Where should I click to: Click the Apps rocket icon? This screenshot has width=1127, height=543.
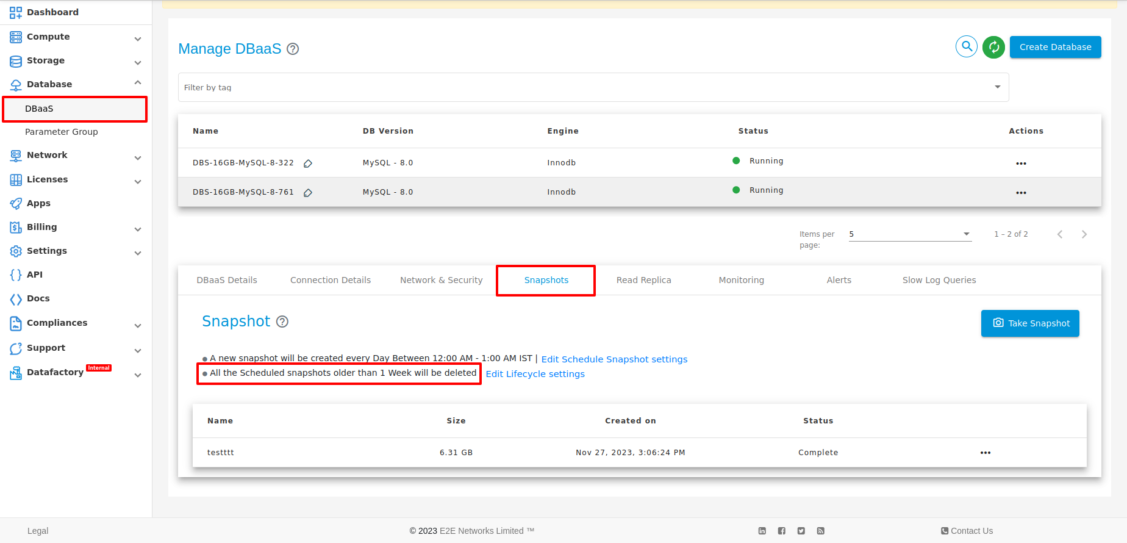16,203
